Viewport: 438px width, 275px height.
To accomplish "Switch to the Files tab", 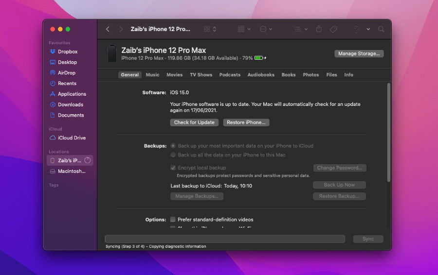I will pyautogui.click(x=331, y=75).
